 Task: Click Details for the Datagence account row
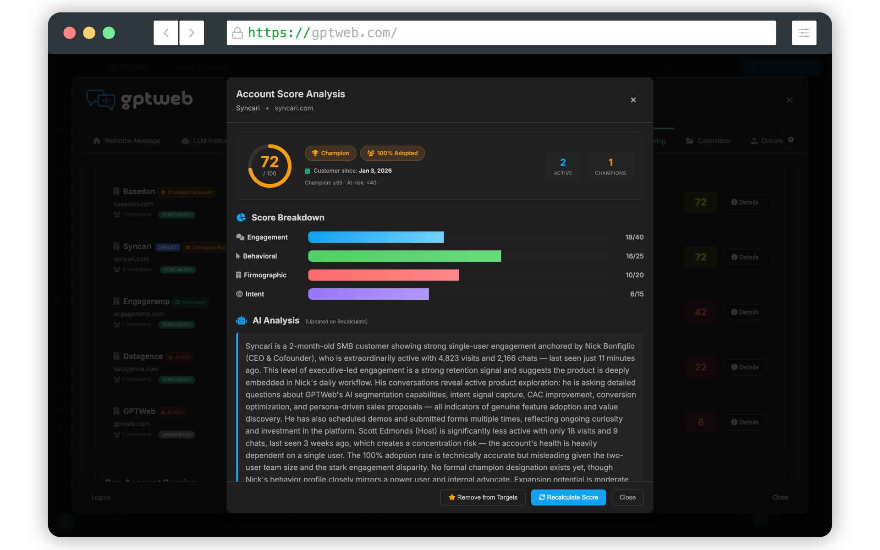[745, 367]
